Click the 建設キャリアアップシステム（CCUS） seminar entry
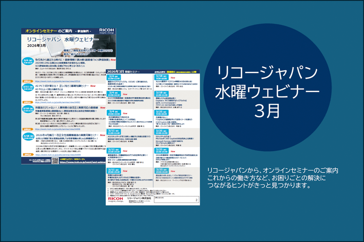The width and height of the screenshot is (364, 242). tap(130, 82)
